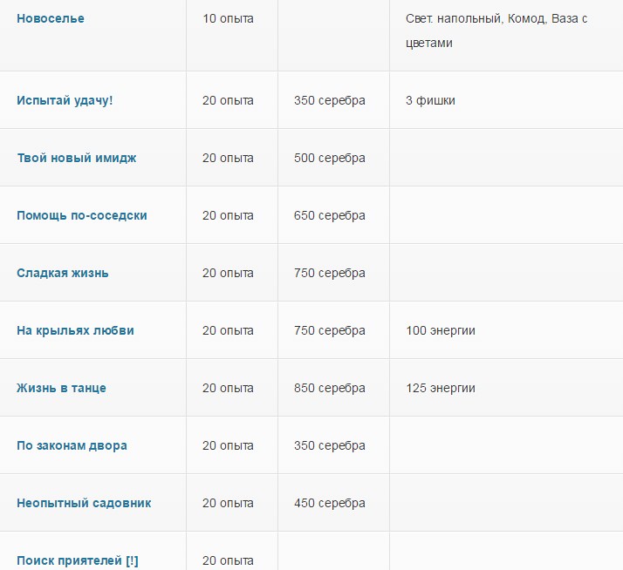623x570 pixels.
Task: Open the Твой новый имидж link
Action: tap(76, 158)
